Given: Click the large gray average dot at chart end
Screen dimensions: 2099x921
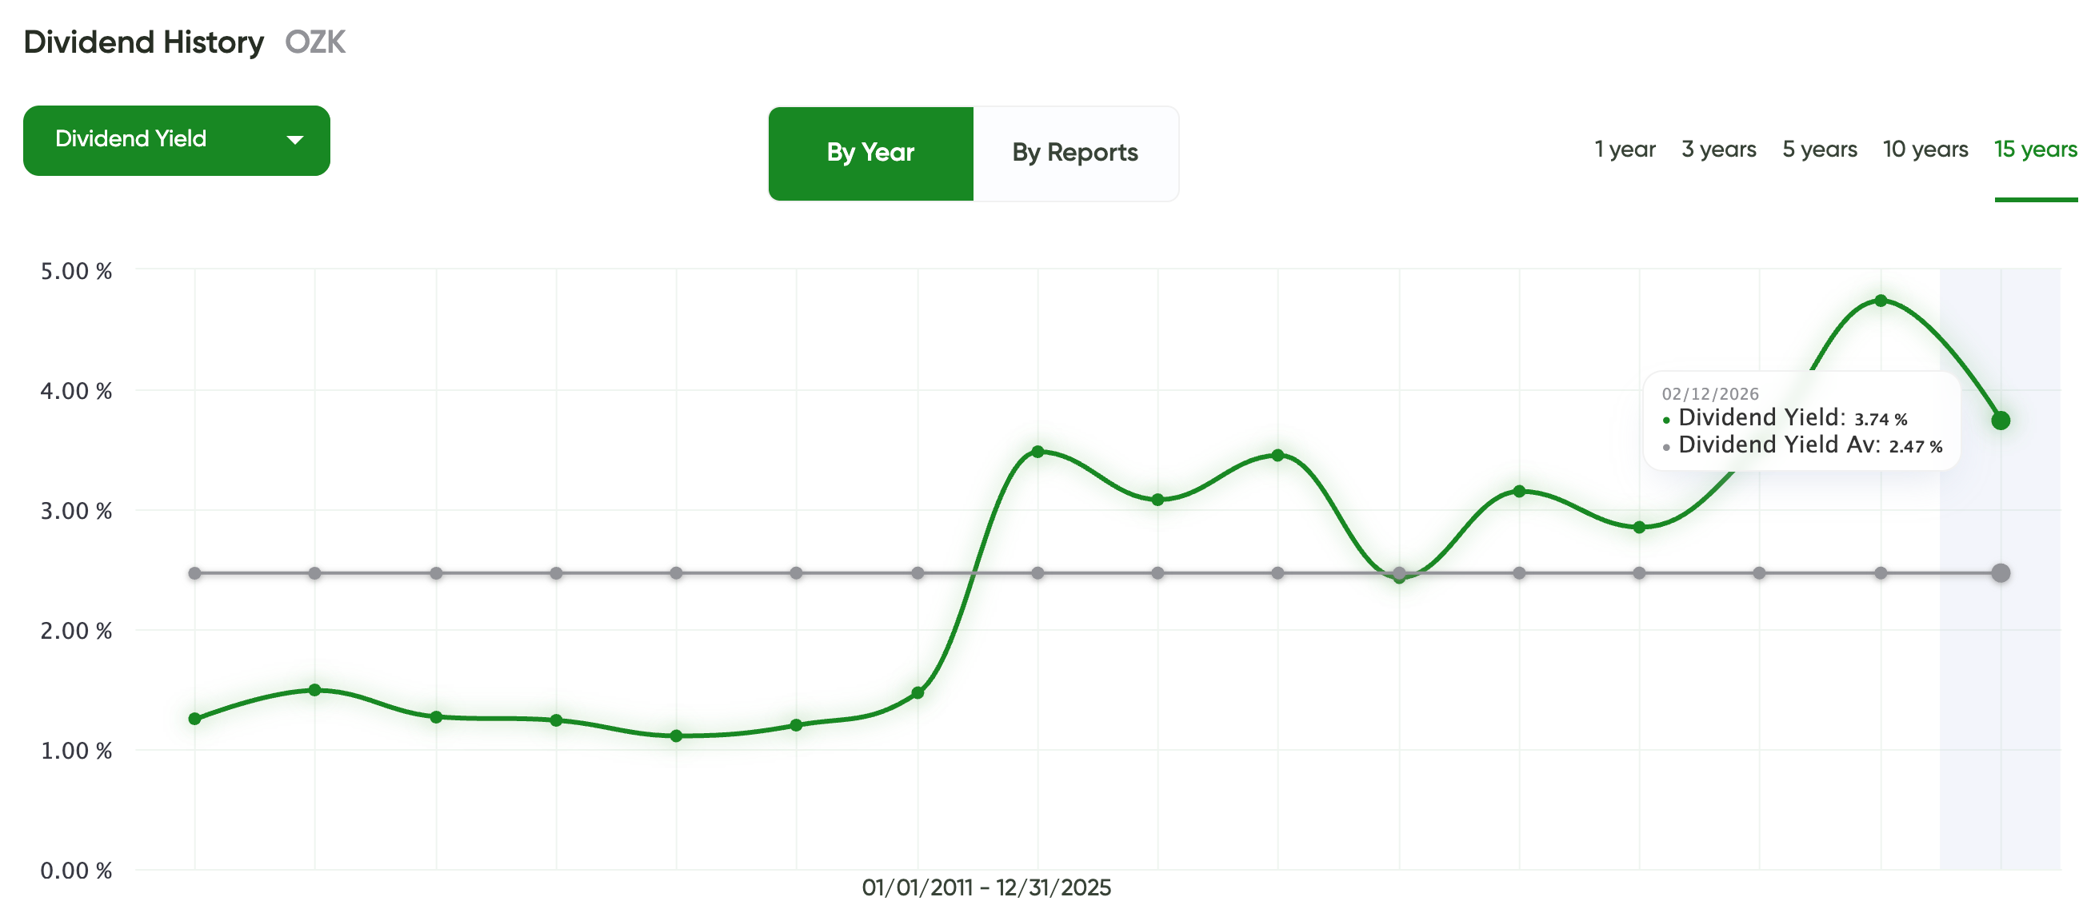Looking at the screenshot, I should (x=2001, y=573).
